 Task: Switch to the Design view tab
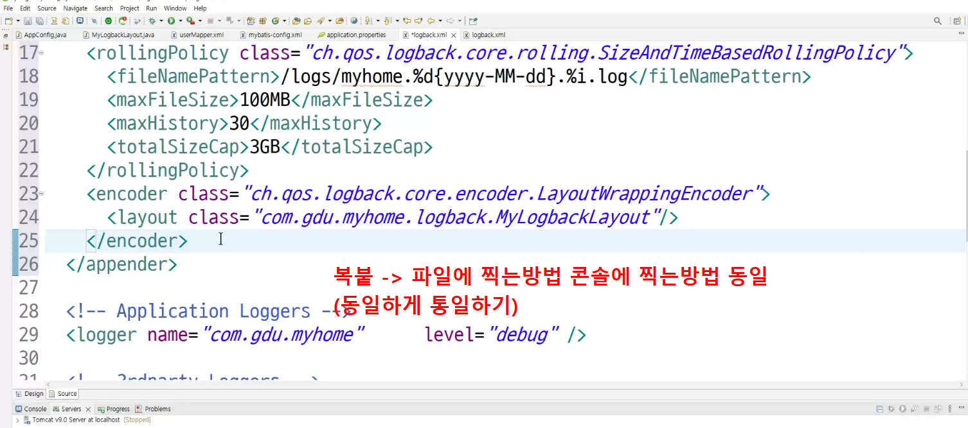click(30, 394)
